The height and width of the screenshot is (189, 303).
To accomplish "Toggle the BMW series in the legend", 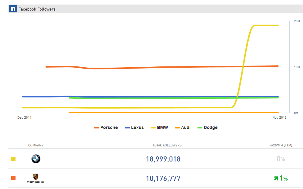I will 159,127.
